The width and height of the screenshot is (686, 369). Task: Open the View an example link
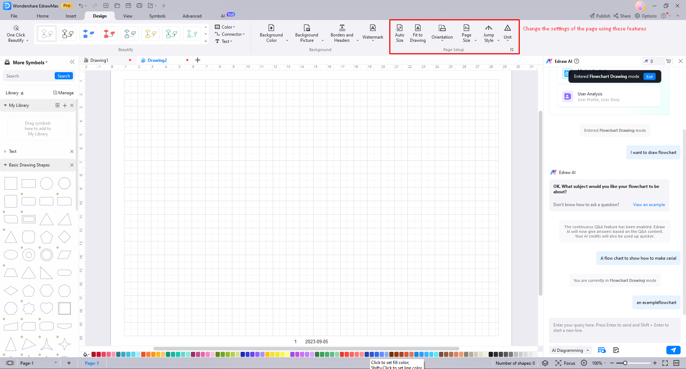pos(649,205)
